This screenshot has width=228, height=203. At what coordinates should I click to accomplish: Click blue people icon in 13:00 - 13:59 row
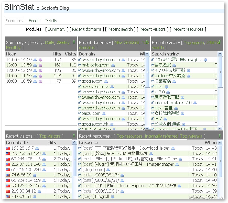tap(35, 65)
